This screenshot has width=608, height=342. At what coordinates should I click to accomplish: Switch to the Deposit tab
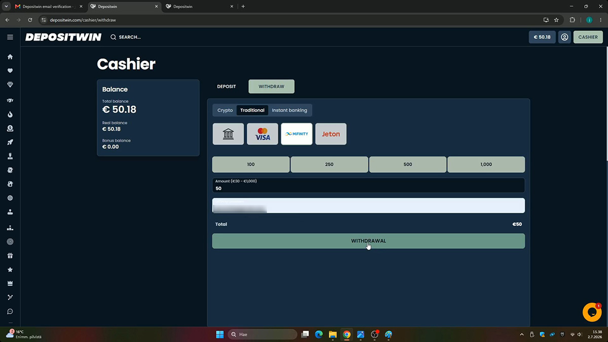pos(226,87)
